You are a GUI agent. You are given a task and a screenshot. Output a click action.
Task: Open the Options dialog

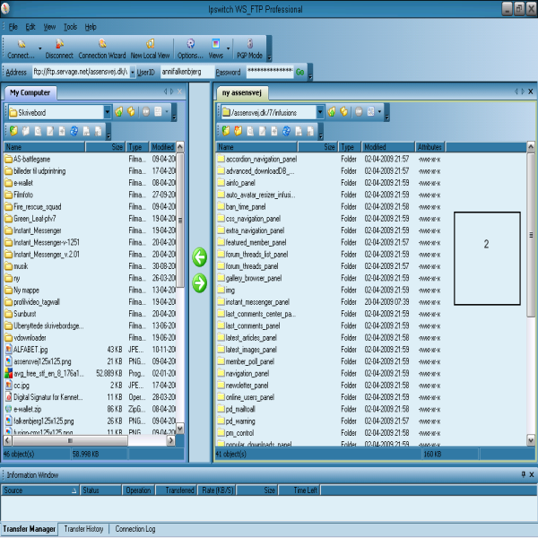click(190, 48)
